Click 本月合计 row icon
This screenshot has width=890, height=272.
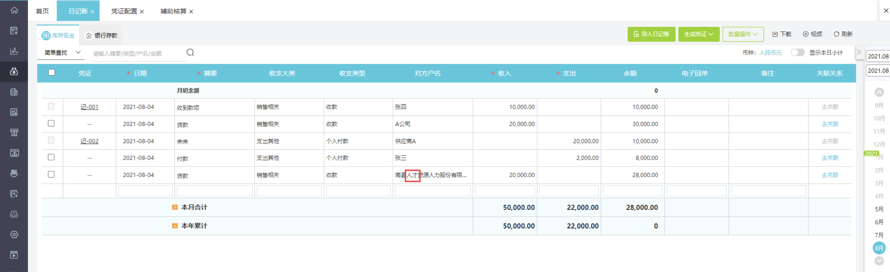click(175, 207)
